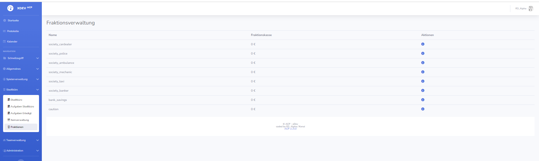Click info icon in society_taxi row

click(422, 81)
